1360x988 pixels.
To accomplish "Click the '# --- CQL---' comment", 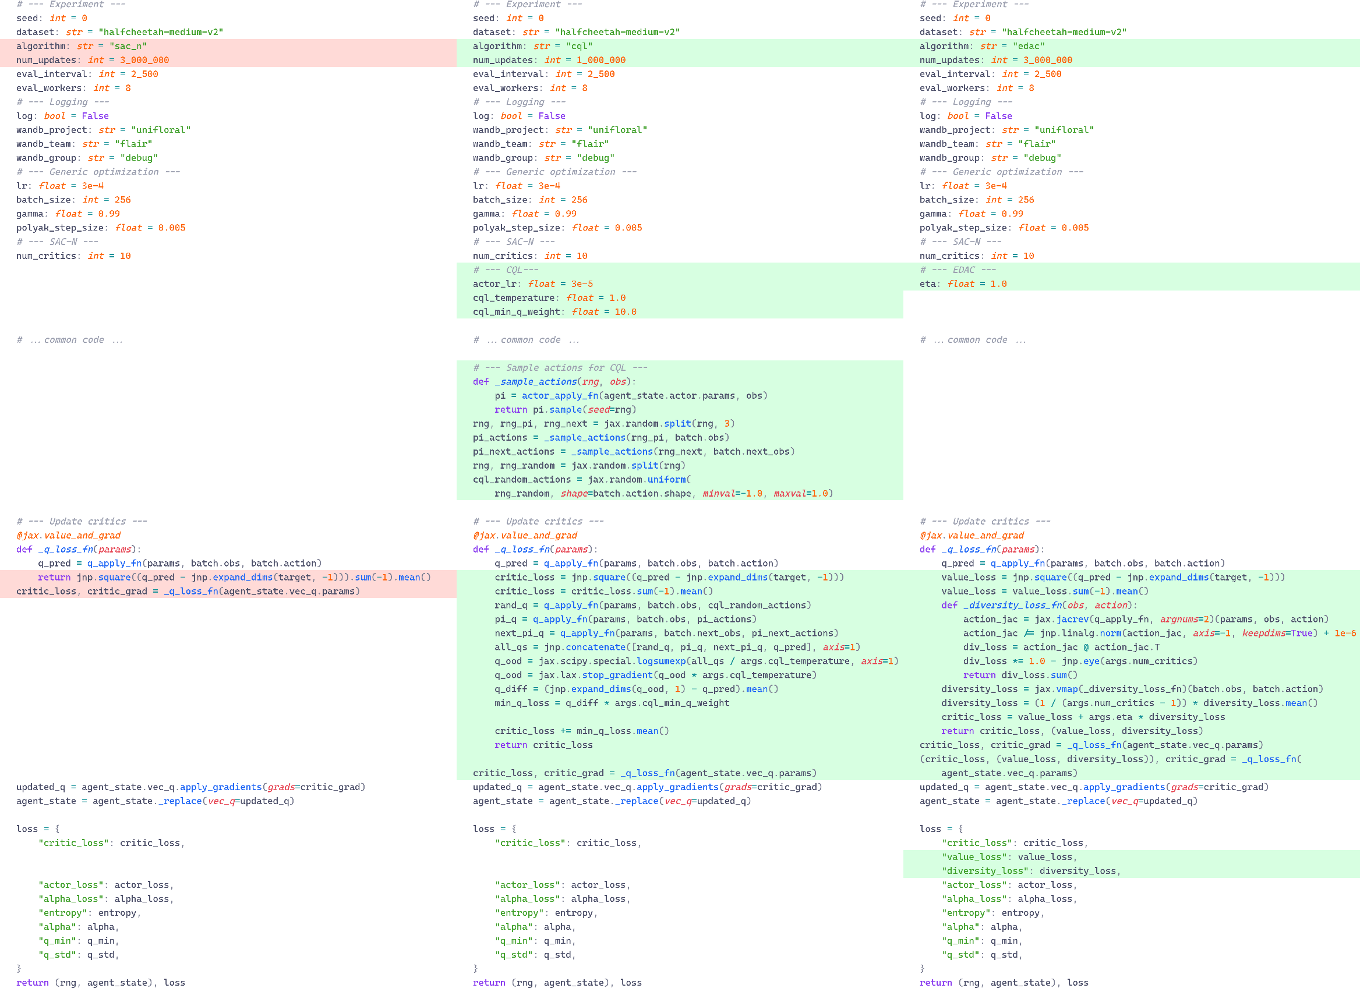I will click(506, 270).
